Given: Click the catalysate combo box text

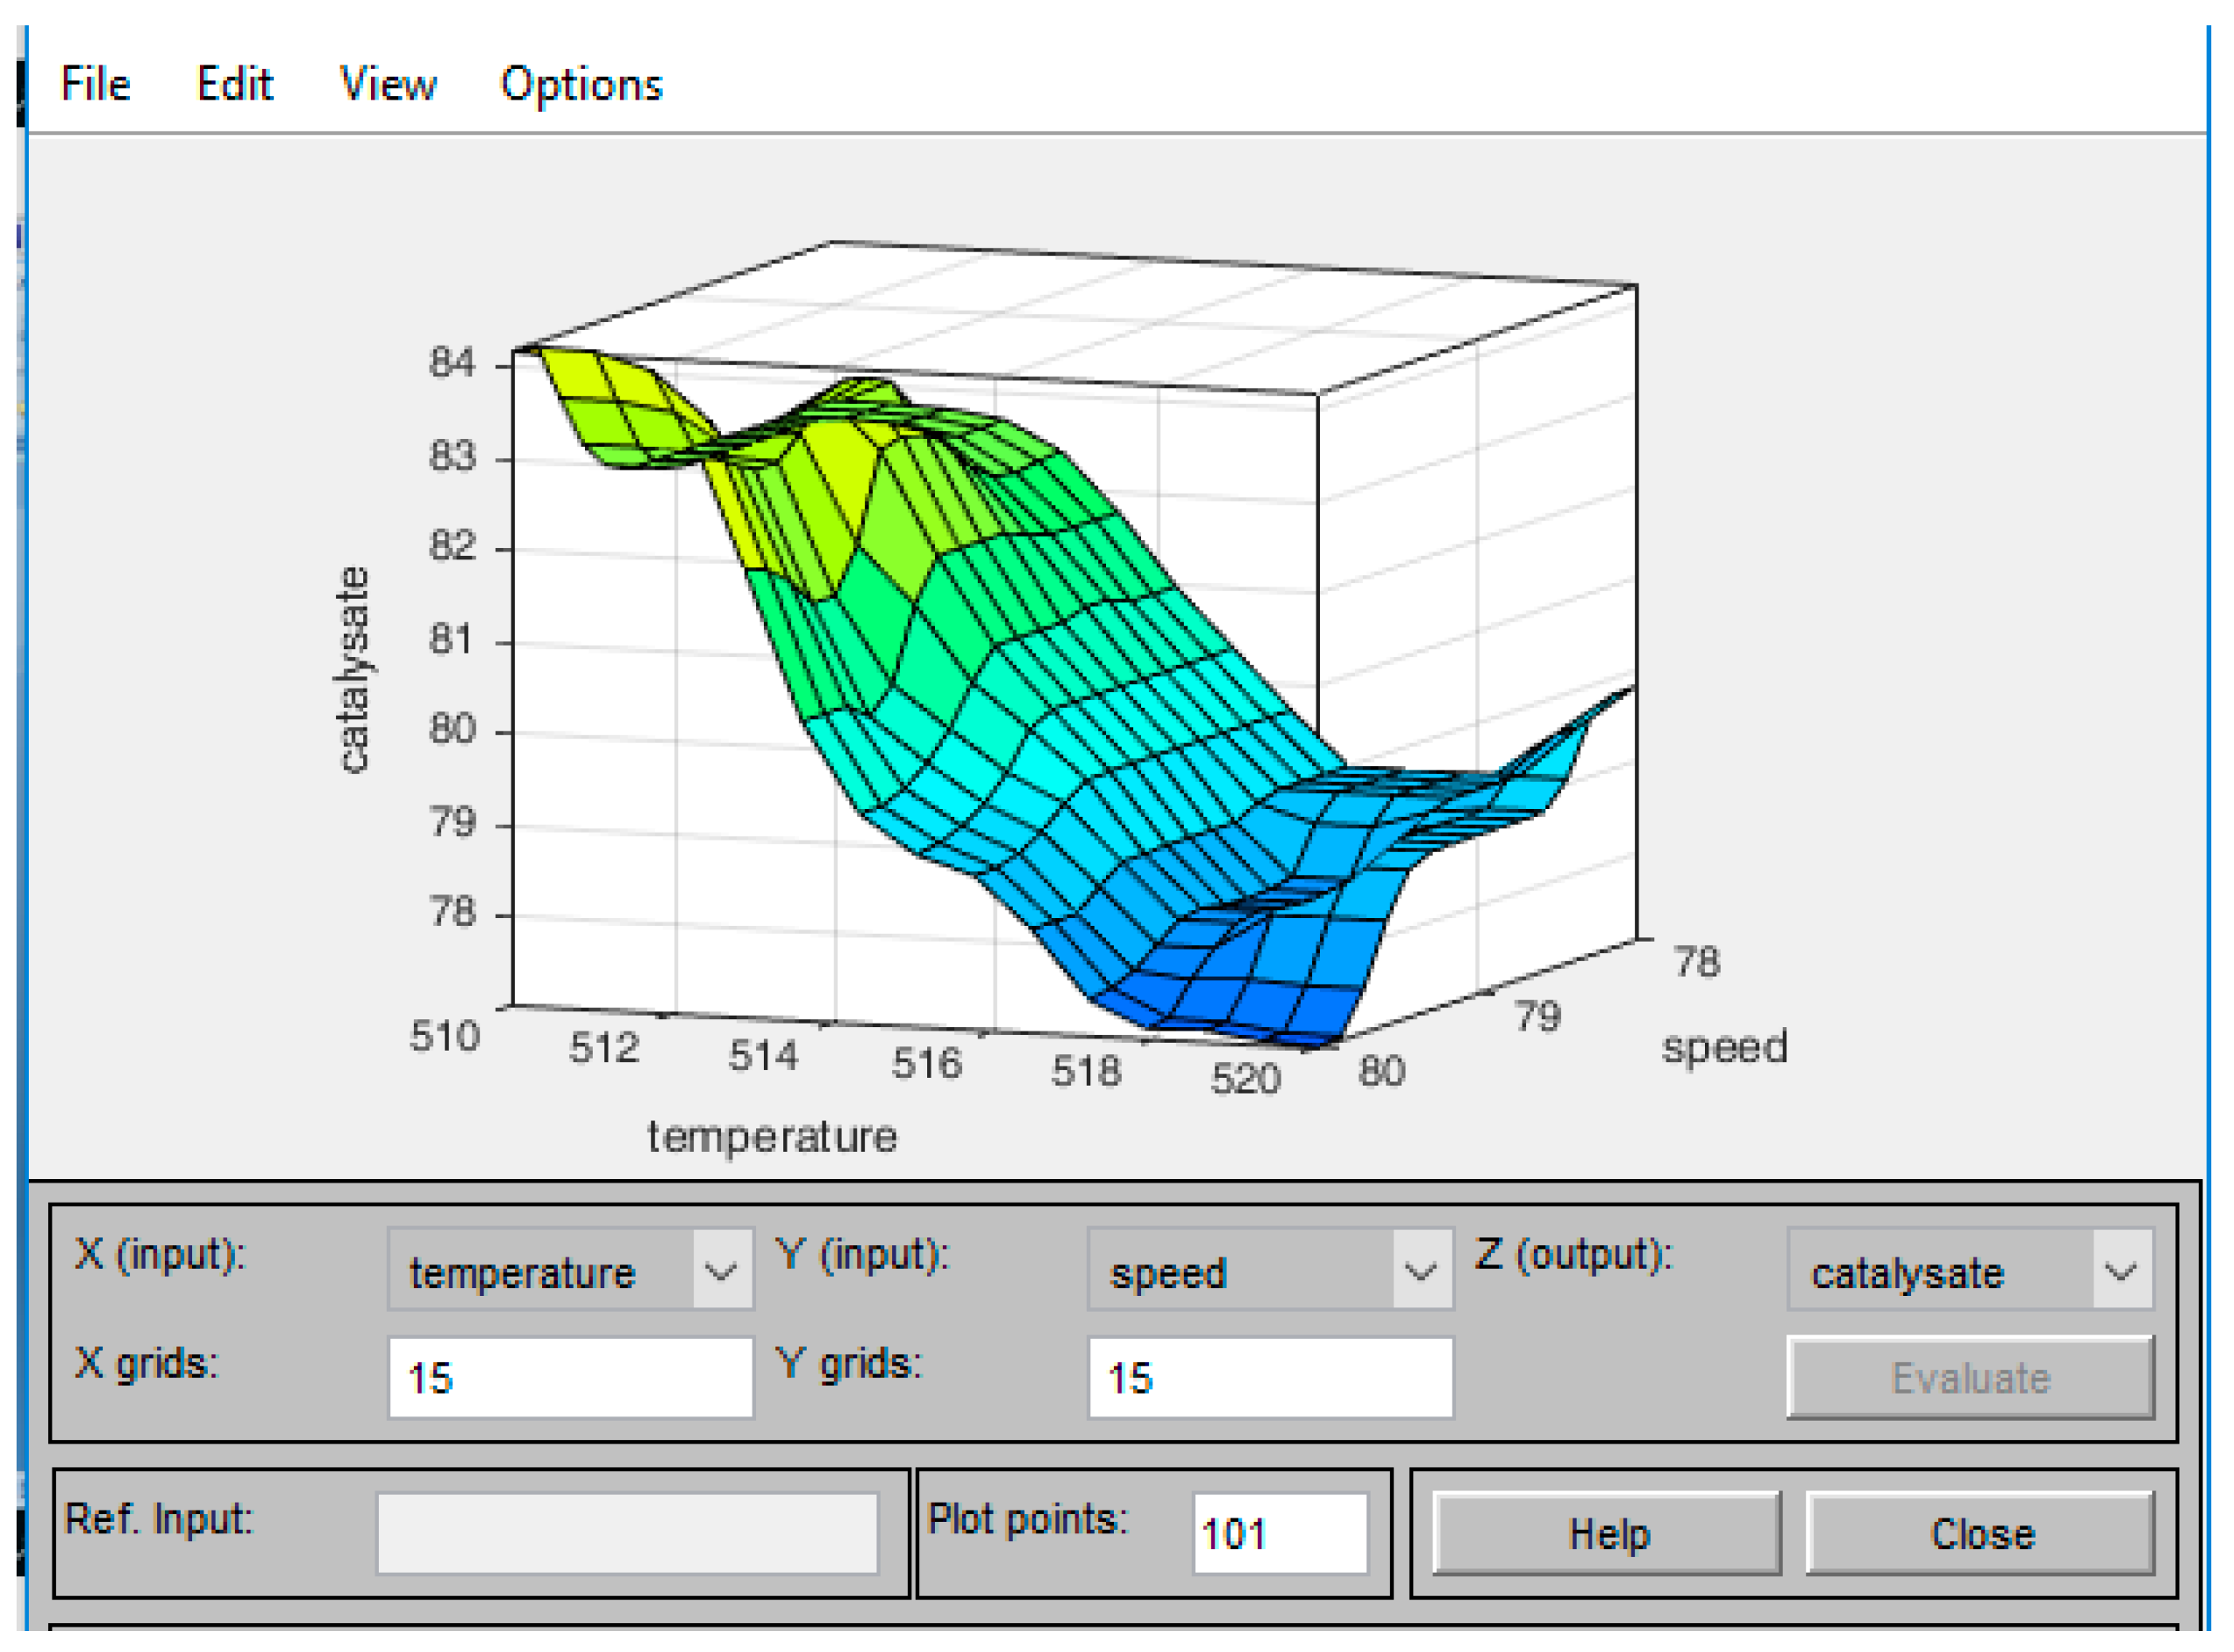Looking at the screenshot, I should coord(1907,1273).
